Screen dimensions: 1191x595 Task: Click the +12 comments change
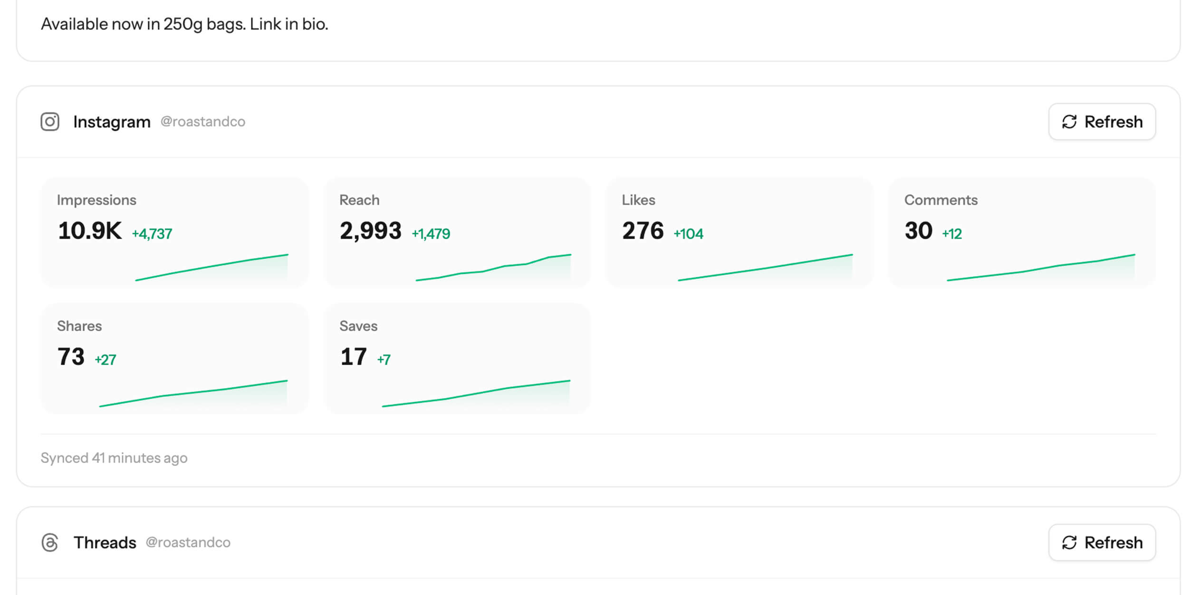(952, 234)
